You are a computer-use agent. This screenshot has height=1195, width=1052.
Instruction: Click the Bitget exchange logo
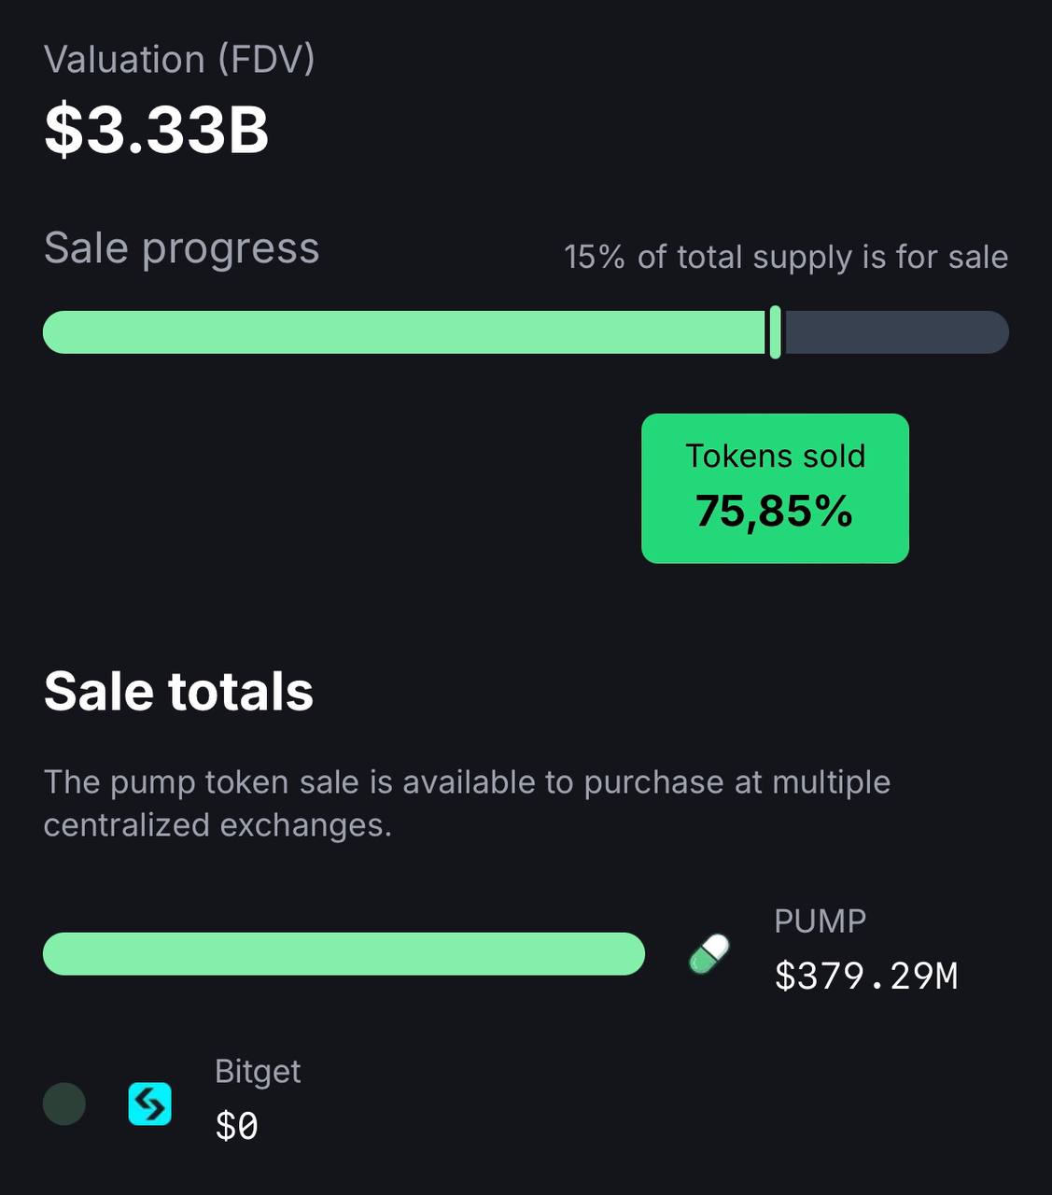pyautogui.click(x=149, y=1104)
